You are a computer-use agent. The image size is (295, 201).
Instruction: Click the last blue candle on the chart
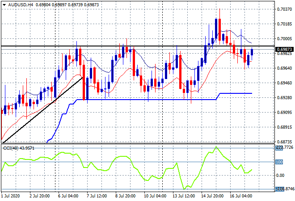[252, 52]
